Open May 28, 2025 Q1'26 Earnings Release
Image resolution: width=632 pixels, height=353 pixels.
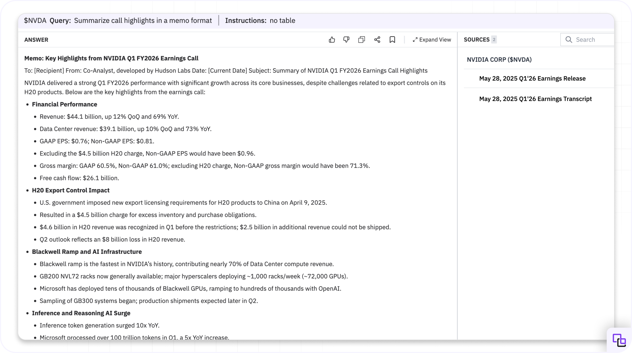(532, 78)
